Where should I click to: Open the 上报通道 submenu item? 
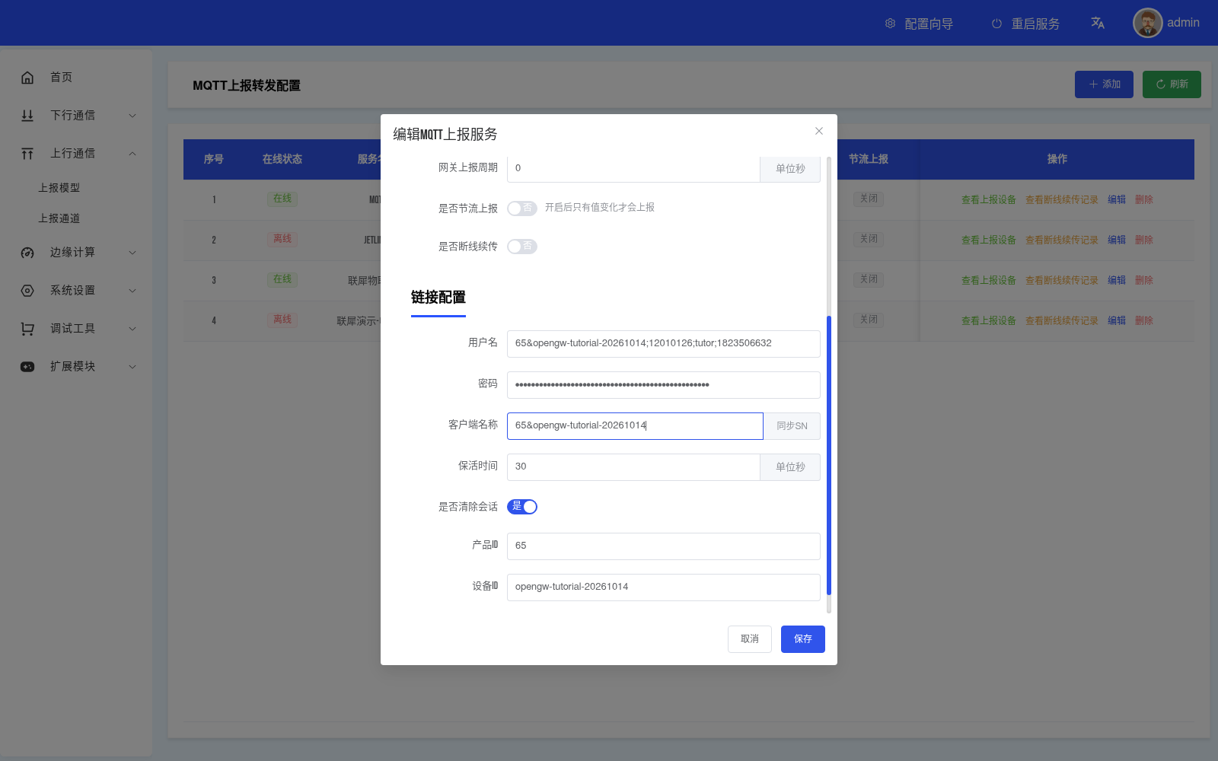coord(59,218)
